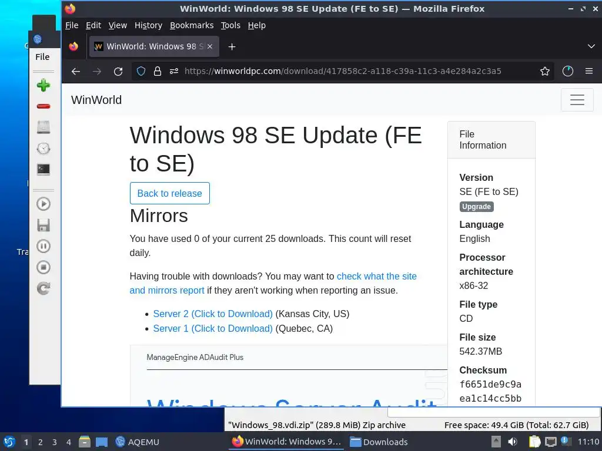Image resolution: width=602 pixels, height=451 pixels.
Task: Click ManageEngine ADAudit Plus ad header
Action: (195, 358)
